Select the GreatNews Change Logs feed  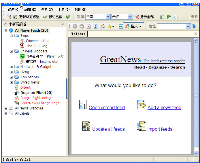[x=40, y=103]
